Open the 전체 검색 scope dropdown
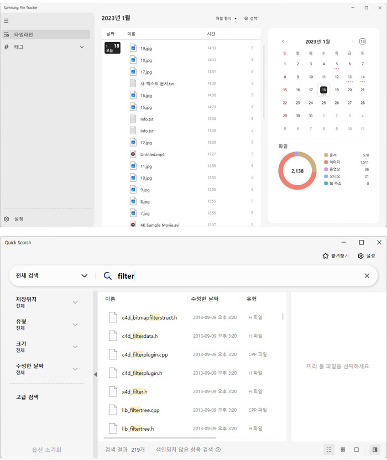This screenshot has height=460, width=387. click(x=52, y=275)
